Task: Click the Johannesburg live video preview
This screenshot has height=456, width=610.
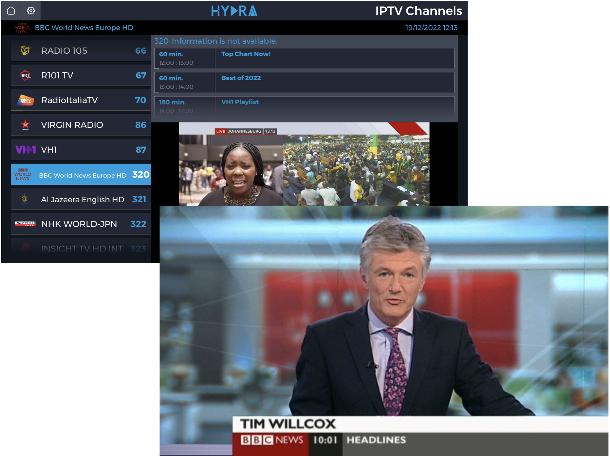Action: (x=304, y=164)
